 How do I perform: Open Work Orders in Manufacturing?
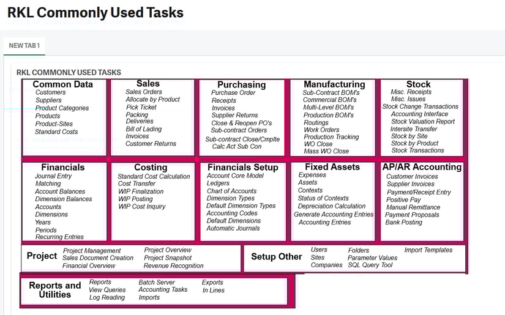tap(321, 130)
